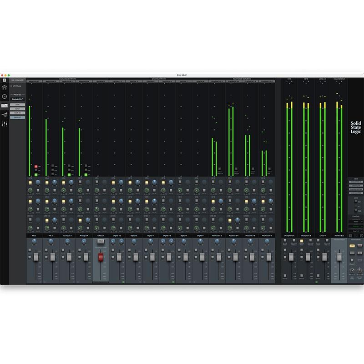This screenshot has height=364, width=364.
Task: Click the SSL app icon at top of sidebar
Action: (4, 80)
